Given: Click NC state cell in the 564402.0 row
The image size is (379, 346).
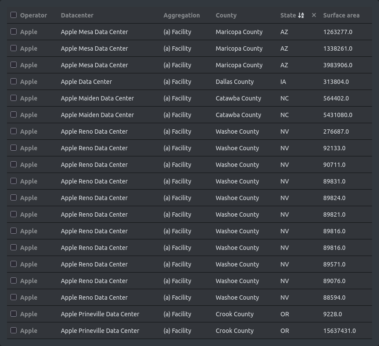Looking at the screenshot, I should coord(285,98).
